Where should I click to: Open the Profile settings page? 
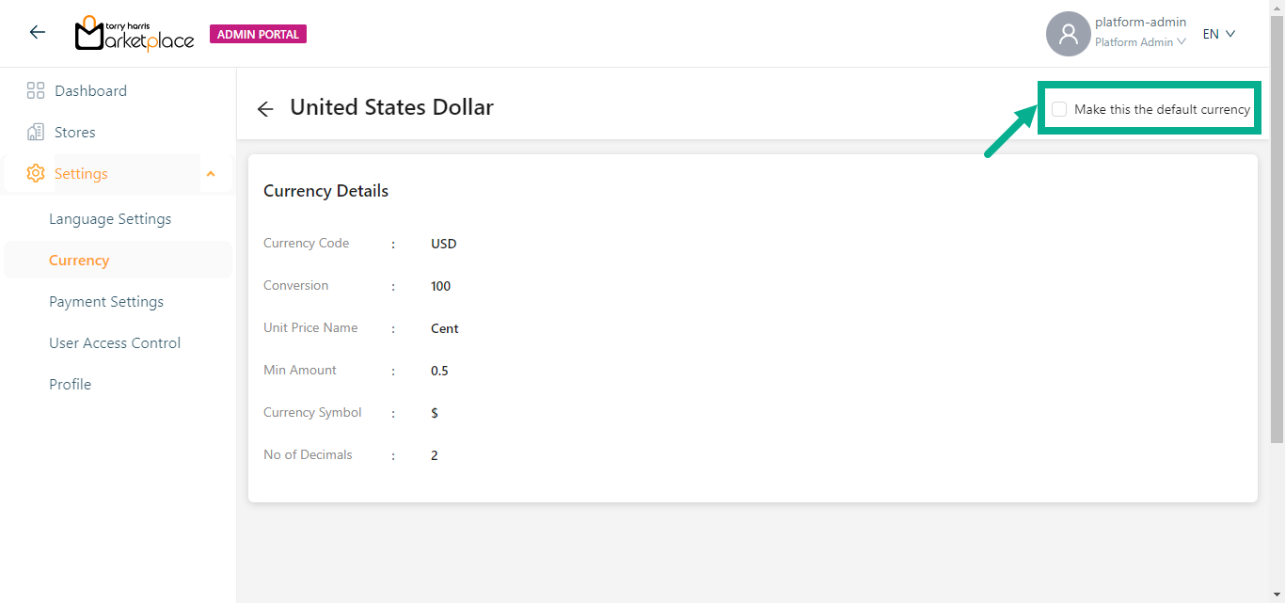(x=71, y=385)
